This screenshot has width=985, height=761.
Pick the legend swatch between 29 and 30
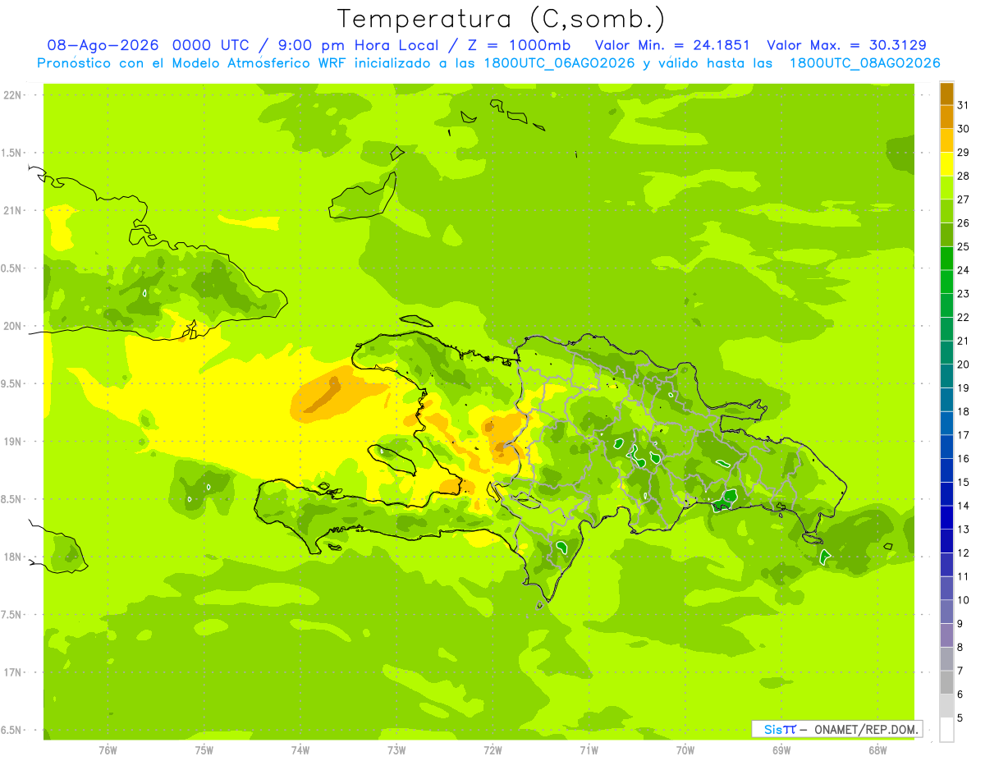(946, 140)
